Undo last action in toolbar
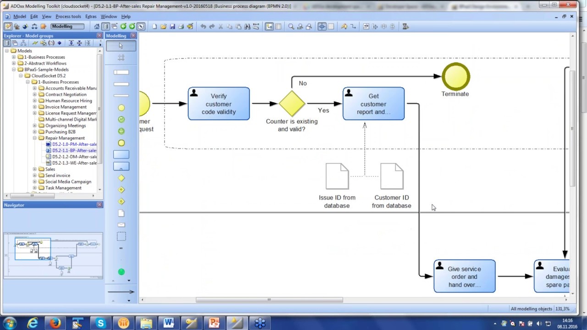The height and width of the screenshot is (330, 587). coord(203,27)
